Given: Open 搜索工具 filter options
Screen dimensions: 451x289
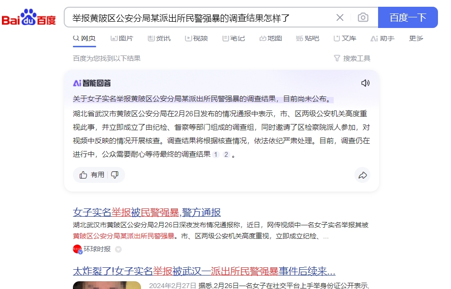Looking at the screenshot, I should click(352, 58).
